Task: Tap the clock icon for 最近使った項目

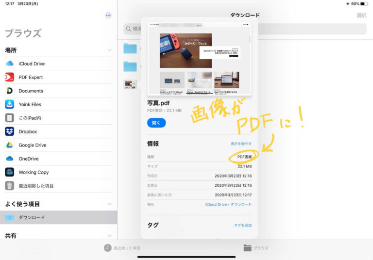Action: point(107,248)
